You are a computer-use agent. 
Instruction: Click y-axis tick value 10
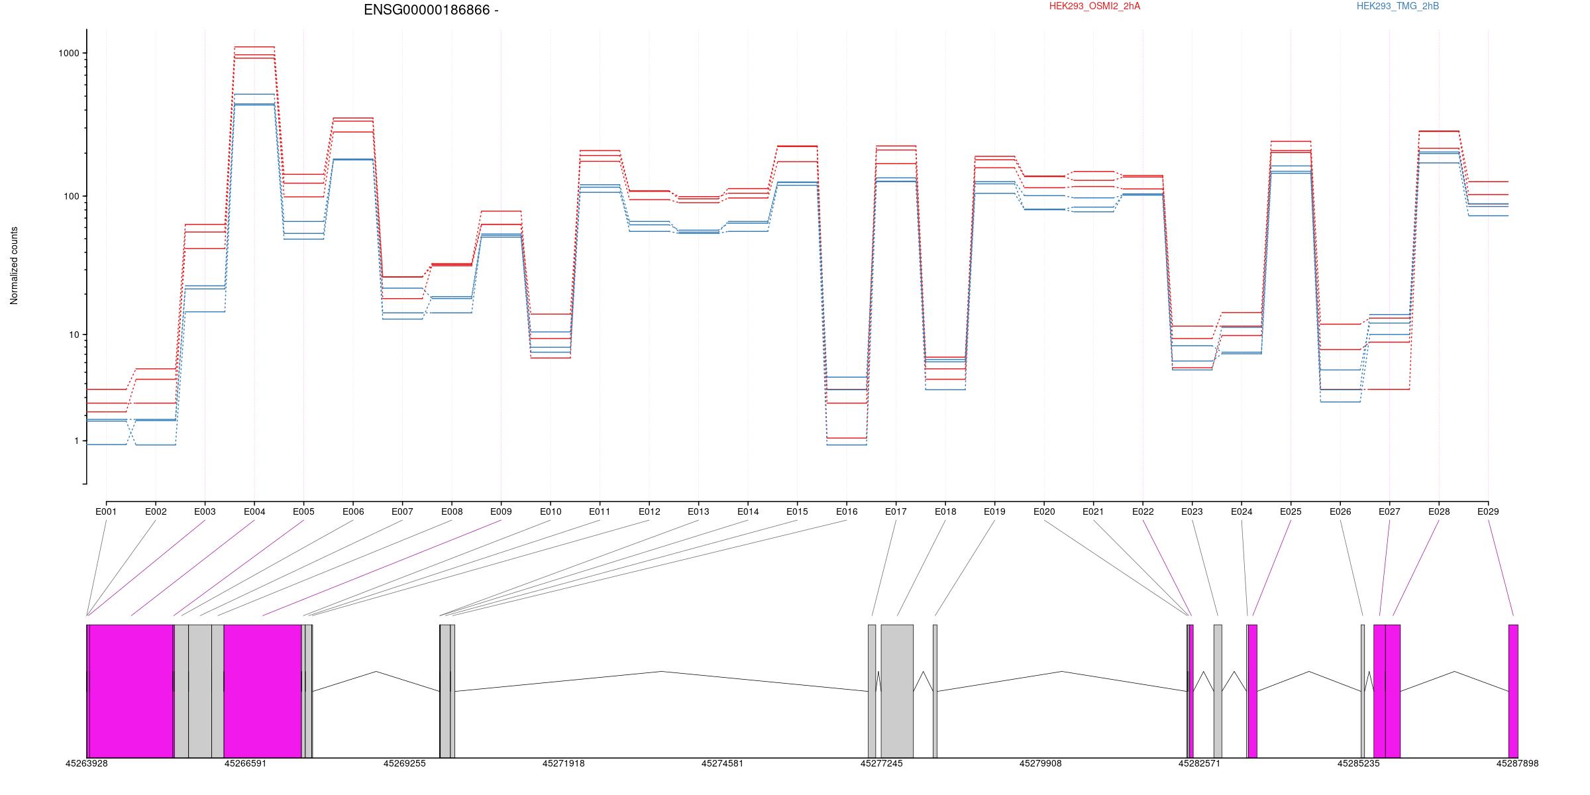click(x=74, y=335)
